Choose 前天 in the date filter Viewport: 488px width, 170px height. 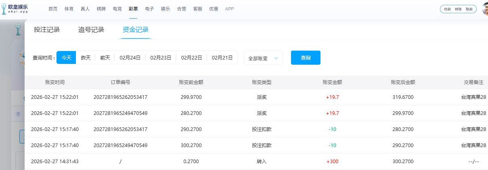click(105, 57)
